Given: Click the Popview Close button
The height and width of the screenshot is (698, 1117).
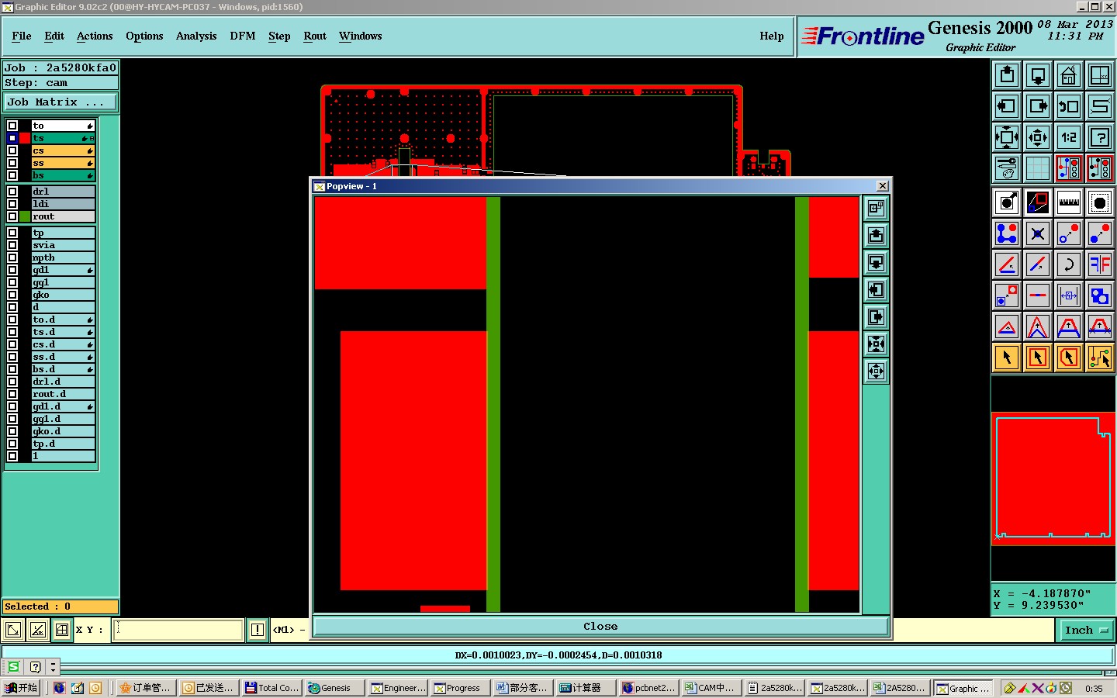Looking at the screenshot, I should tap(601, 627).
